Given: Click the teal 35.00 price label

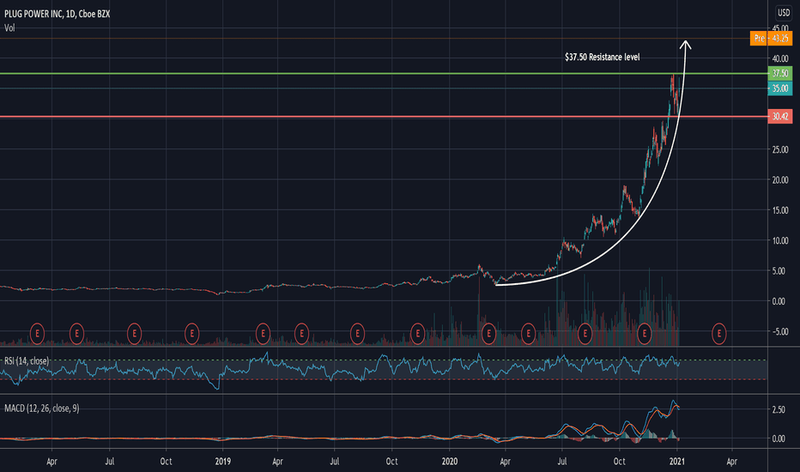Looking at the screenshot, I should pyautogui.click(x=779, y=88).
